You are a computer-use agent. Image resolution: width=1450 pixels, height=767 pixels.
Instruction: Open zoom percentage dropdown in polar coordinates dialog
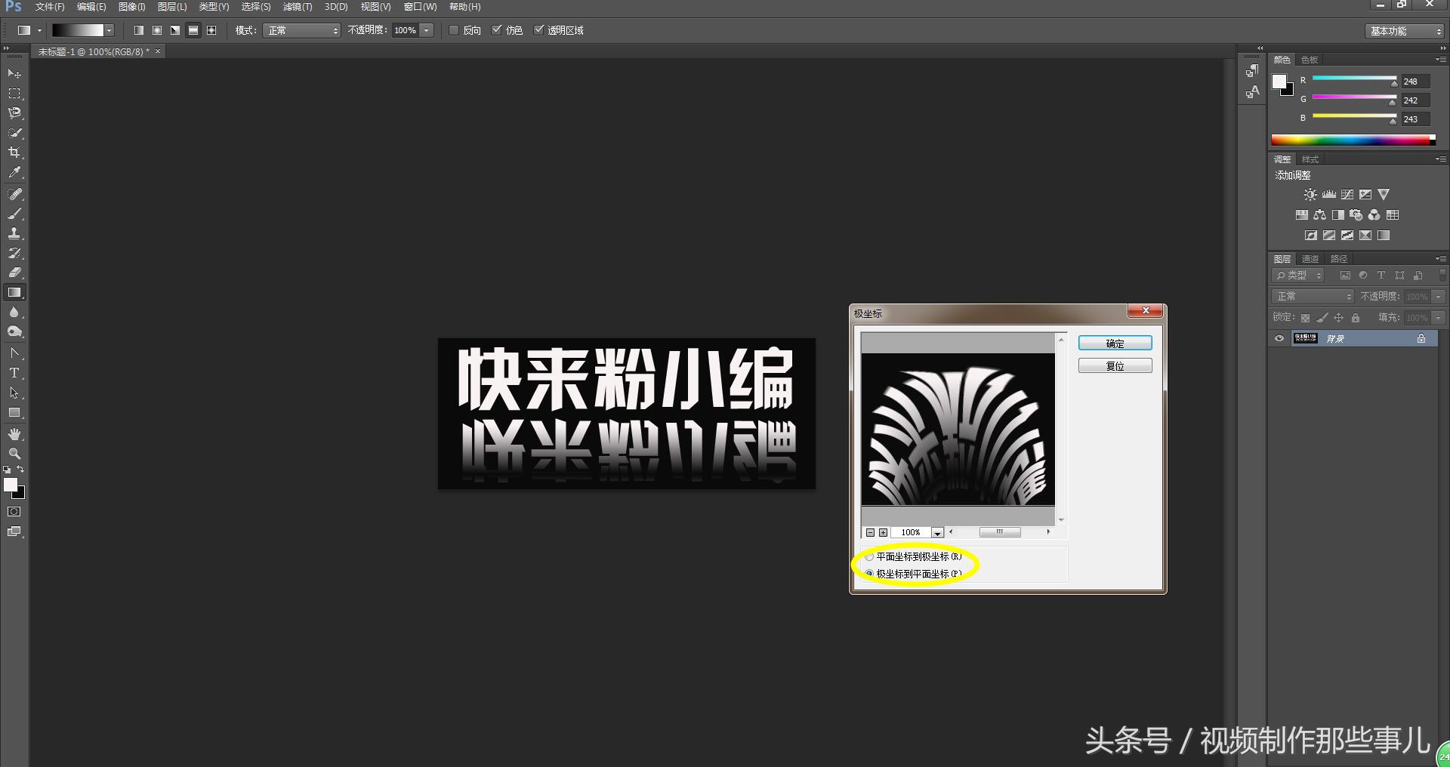coord(937,532)
